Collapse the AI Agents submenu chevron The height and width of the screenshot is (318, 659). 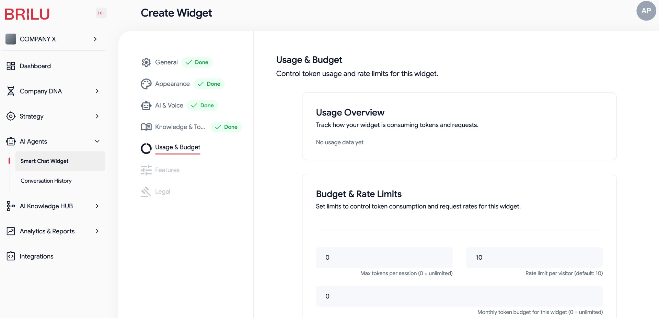pos(97,141)
